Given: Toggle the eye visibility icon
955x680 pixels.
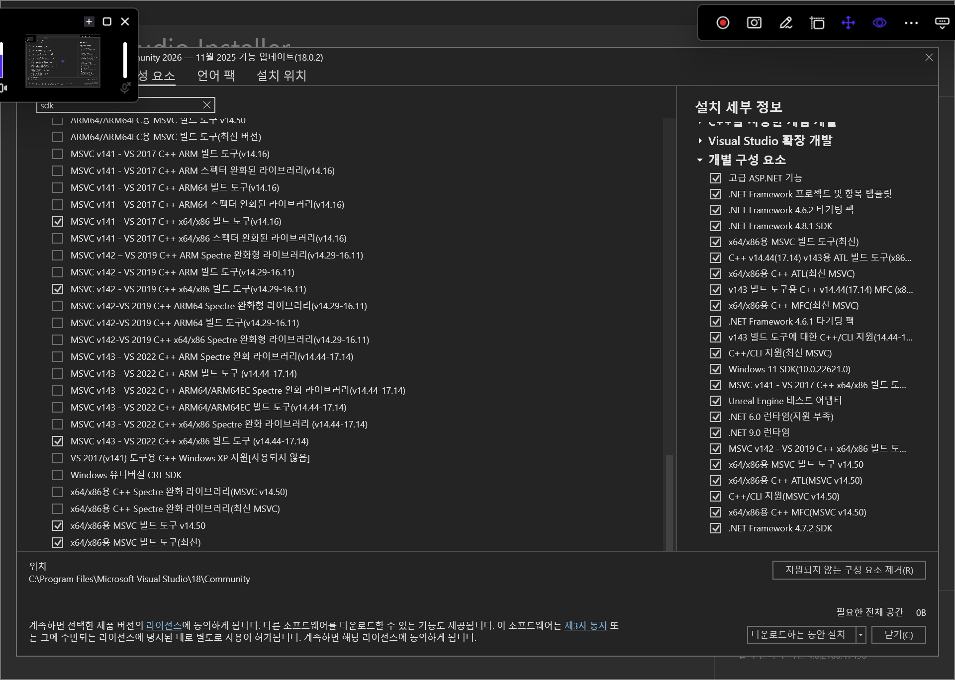Looking at the screenshot, I should point(879,23).
